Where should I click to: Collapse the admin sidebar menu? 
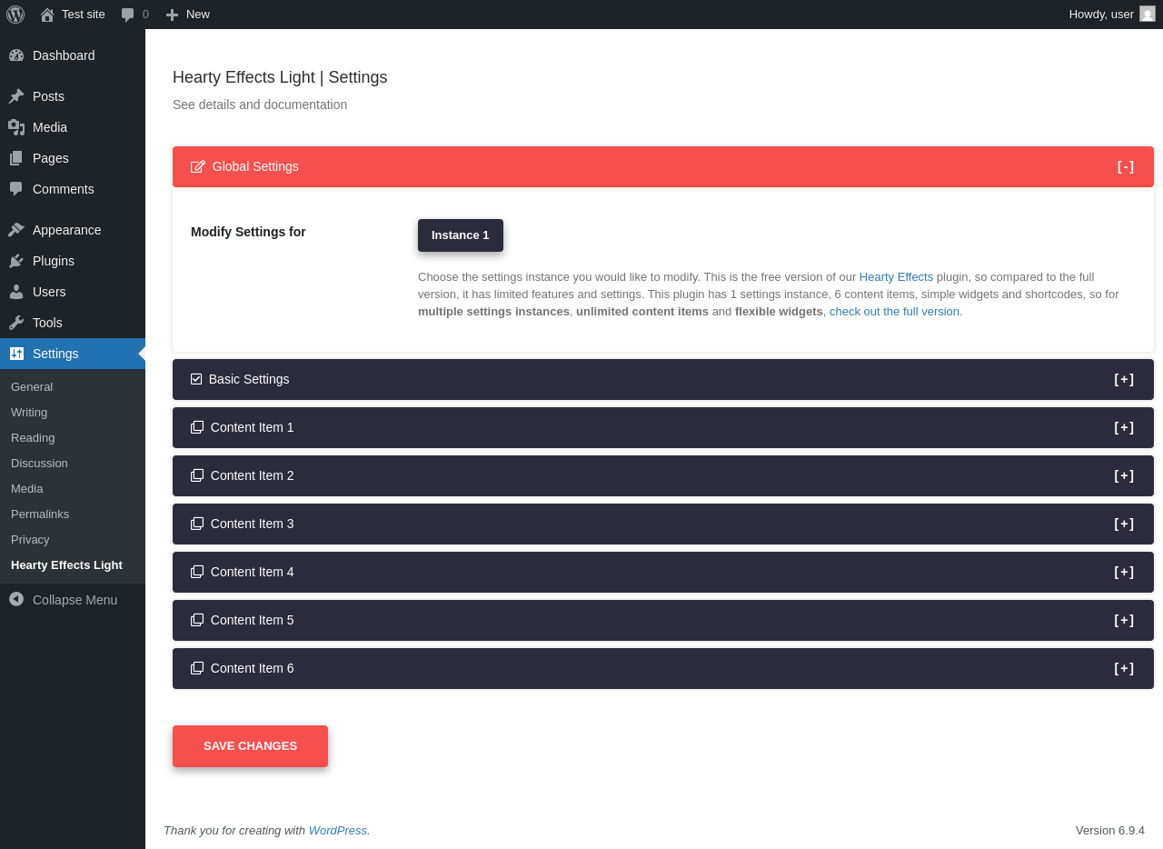coord(64,600)
